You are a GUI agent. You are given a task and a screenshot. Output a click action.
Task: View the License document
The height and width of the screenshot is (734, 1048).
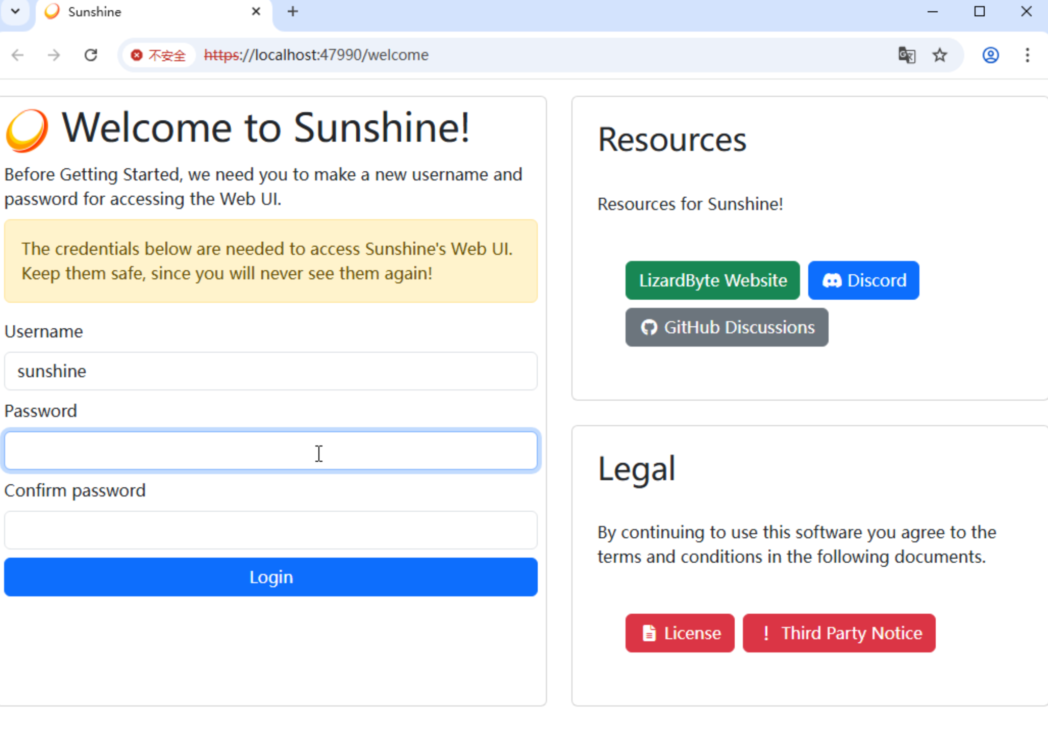click(680, 633)
